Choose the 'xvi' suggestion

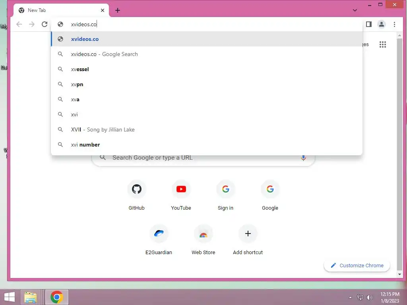click(207, 114)
